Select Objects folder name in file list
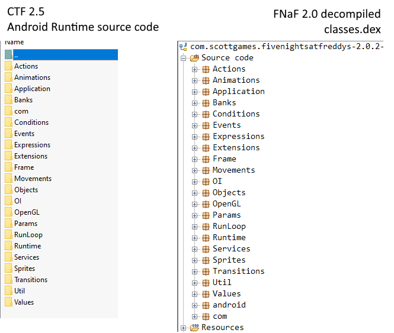The height and width of the screenshot is (333, 394). coord(26,190)
